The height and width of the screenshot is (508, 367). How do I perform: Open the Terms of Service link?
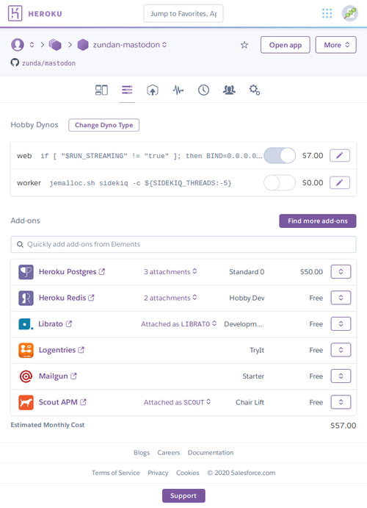(x=115, y=473)
